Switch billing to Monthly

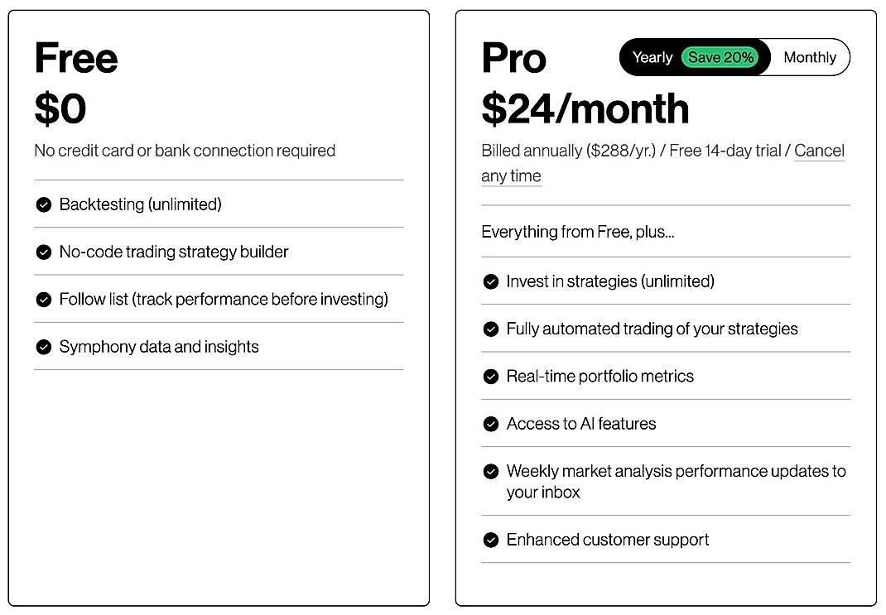tap(810, 57)
